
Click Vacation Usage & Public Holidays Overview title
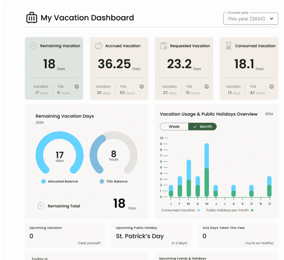tap(209, 114)
